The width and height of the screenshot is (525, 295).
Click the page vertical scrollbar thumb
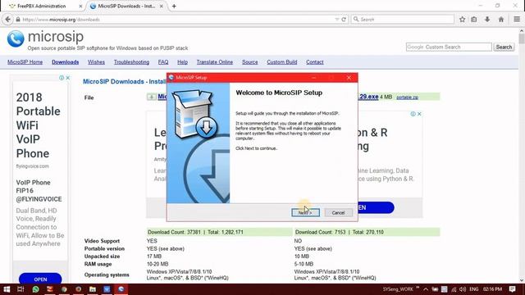[522, 38]
